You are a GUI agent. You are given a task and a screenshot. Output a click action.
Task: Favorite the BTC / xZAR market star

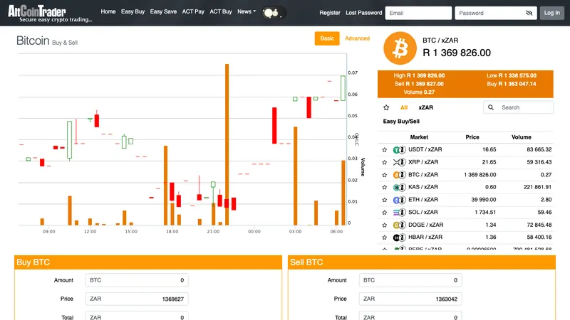385,175
